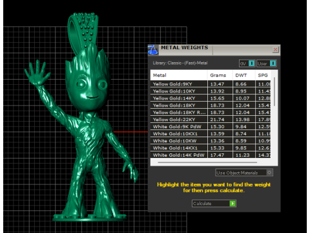Click the horizontal scrollbar under metal list
Screen dimensions: 310x233
207,162
